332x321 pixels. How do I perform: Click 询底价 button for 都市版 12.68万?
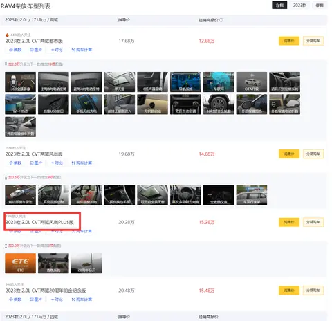click(289, 41)
